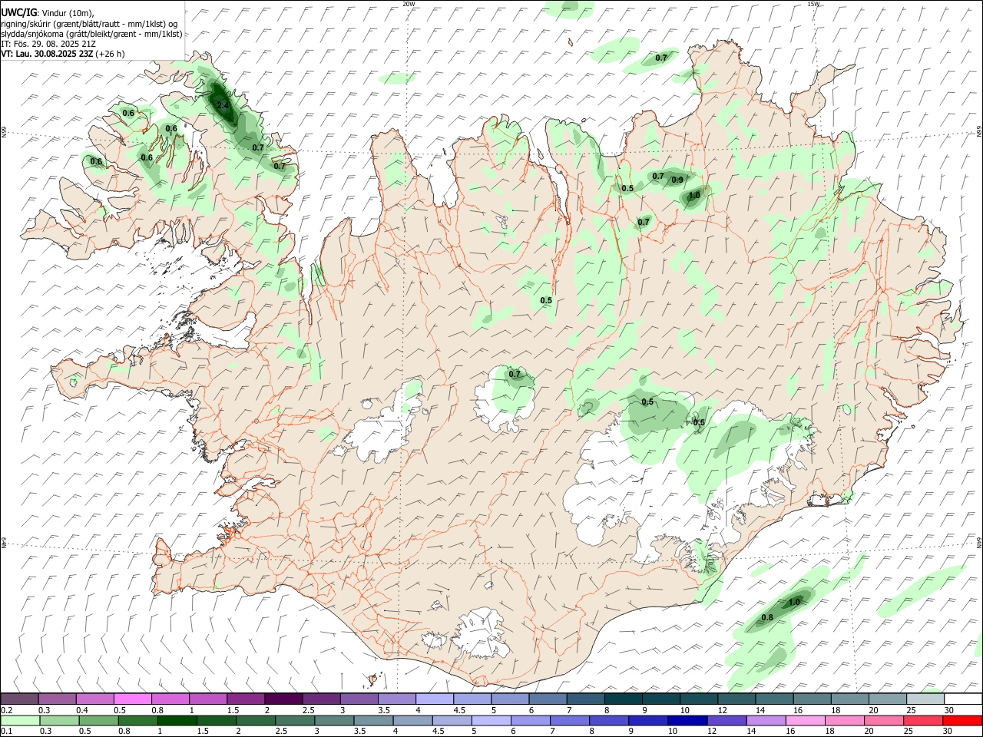Select the slydda/snjókoma legend description line
983x737 pixels.
(91, 34)
